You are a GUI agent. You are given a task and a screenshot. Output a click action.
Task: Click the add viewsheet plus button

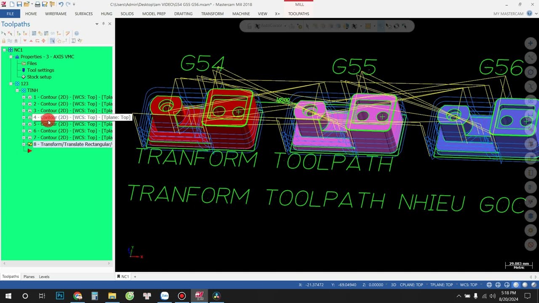(135, 276)
